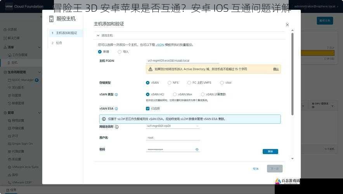Choose NFS storage type radio

169,83
